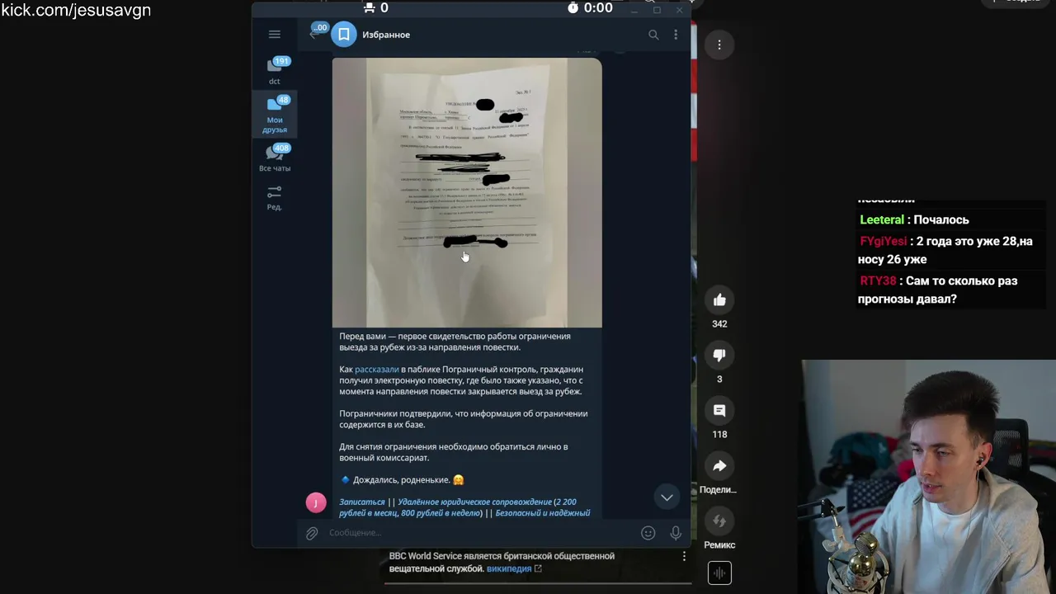The width and height of the screenshot is (1056, 594).
Task: Click the timer clock icon at top
Action: [x=573, y=7]
